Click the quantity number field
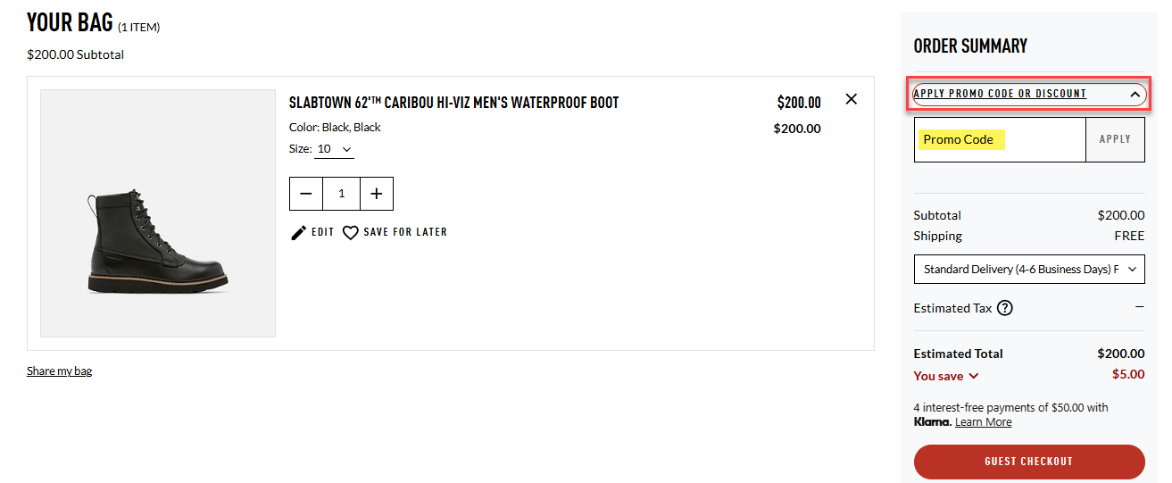This screenshot has height=483, width=1172. tap(341, 194)
